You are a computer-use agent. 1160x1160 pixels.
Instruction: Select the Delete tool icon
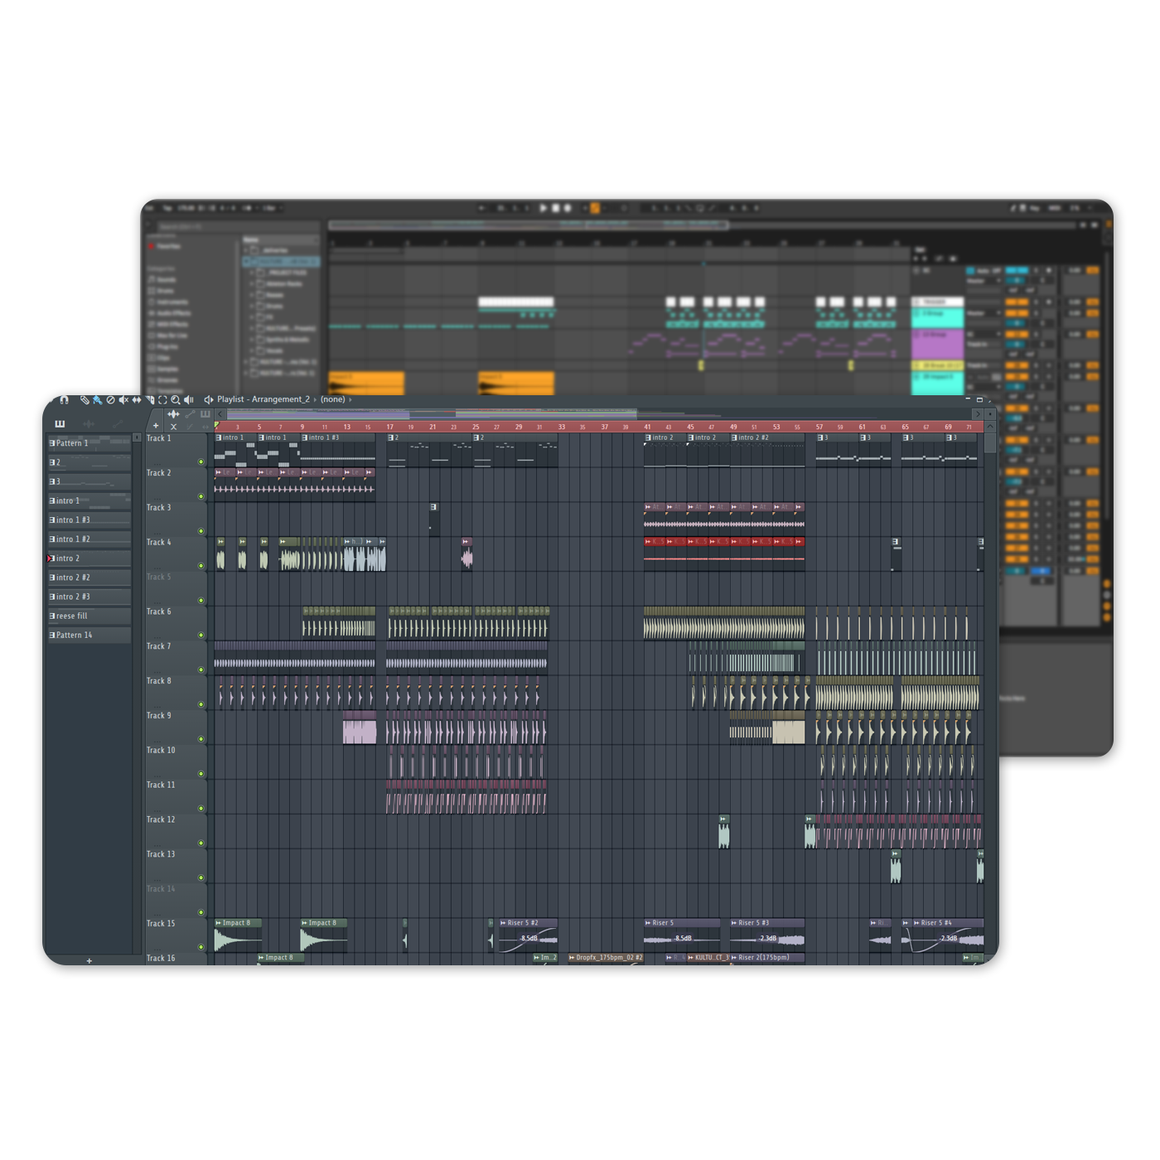pos(110,400)
